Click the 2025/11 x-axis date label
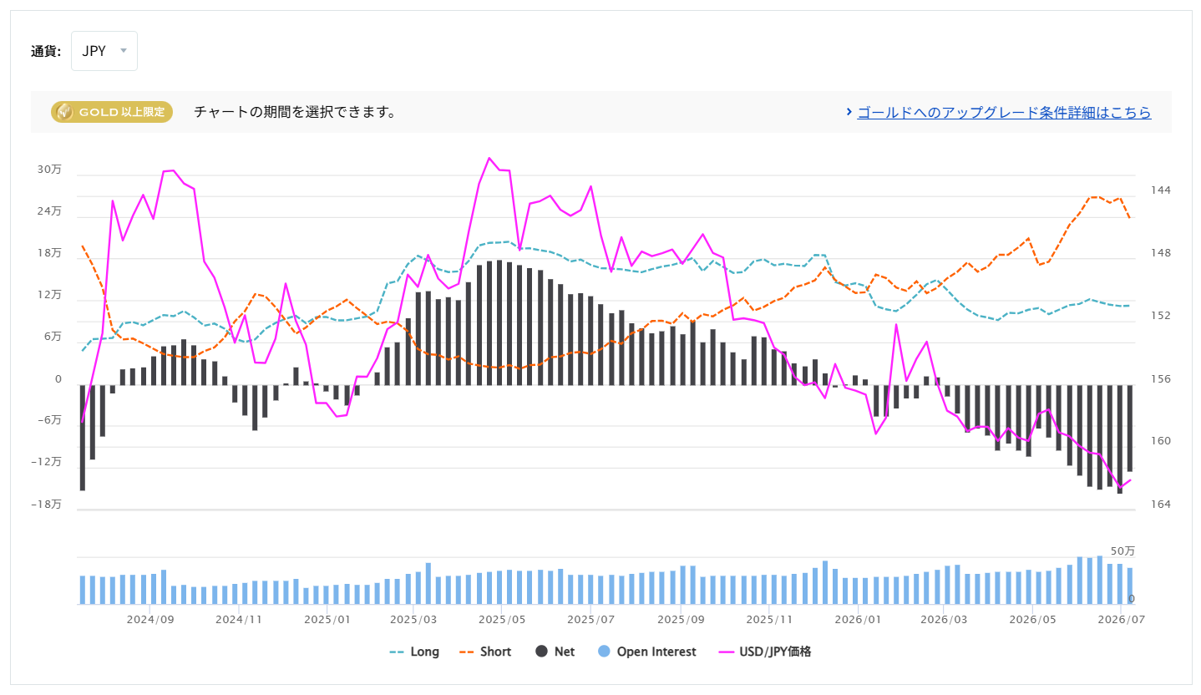 tap(768, 620)
